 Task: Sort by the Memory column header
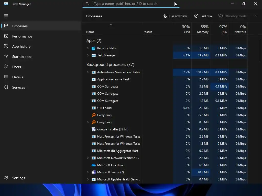click(201, 29)
